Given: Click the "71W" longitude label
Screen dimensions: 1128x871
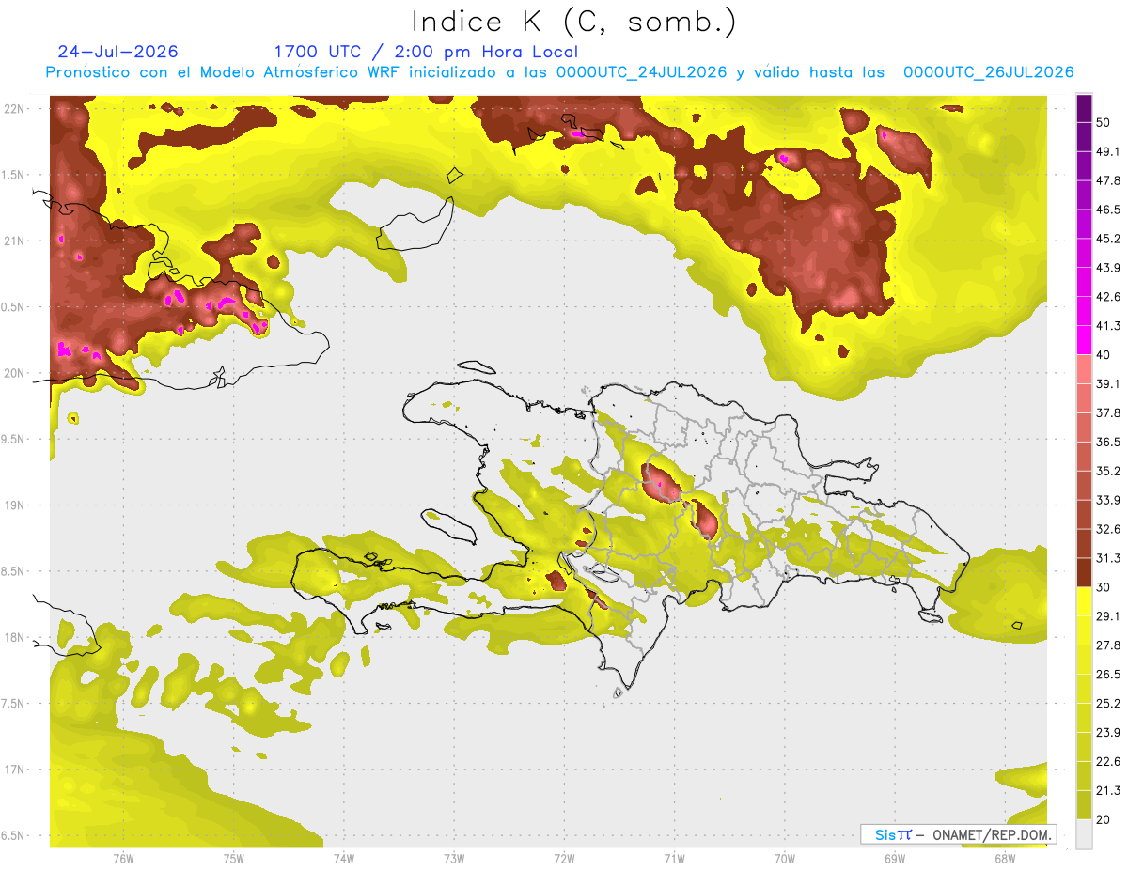Looking at the screenshot, I should pyautogui.click(x=674, y=858).
